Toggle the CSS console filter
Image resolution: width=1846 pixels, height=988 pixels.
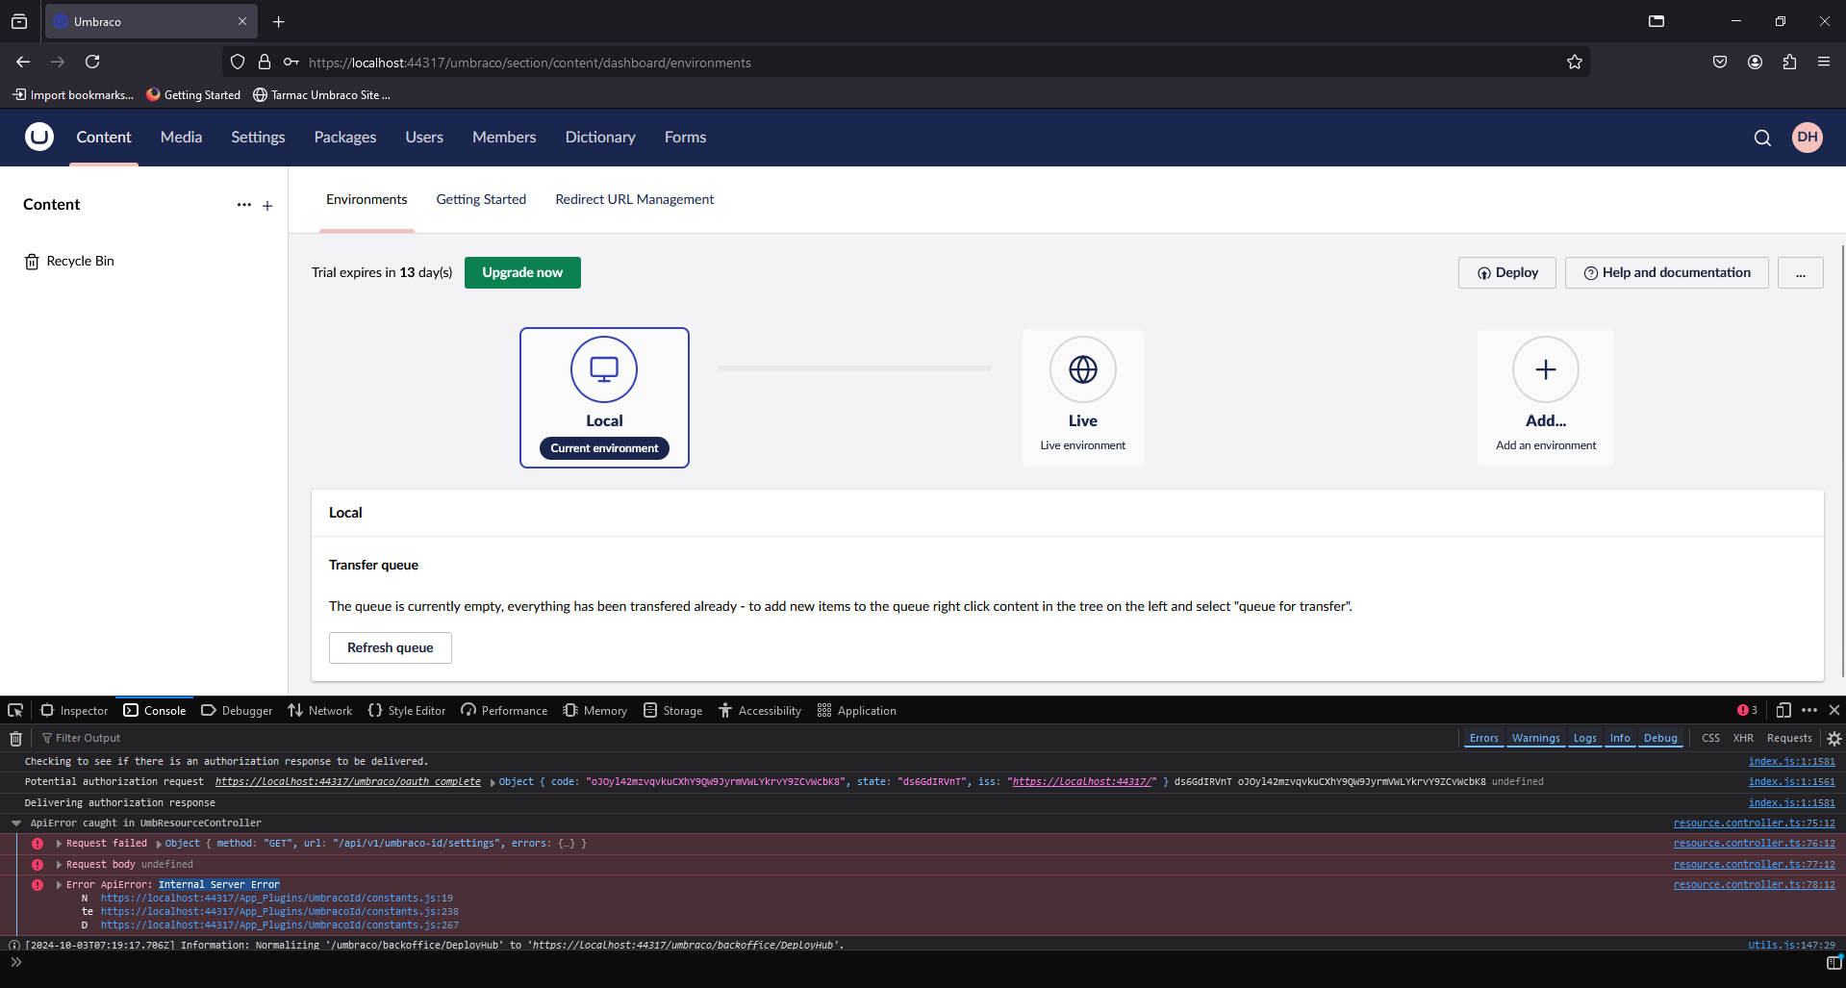point(1710,738)
